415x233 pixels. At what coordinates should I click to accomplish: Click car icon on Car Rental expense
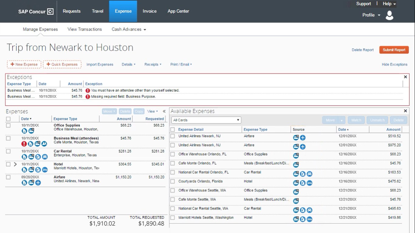coord(45,157)
